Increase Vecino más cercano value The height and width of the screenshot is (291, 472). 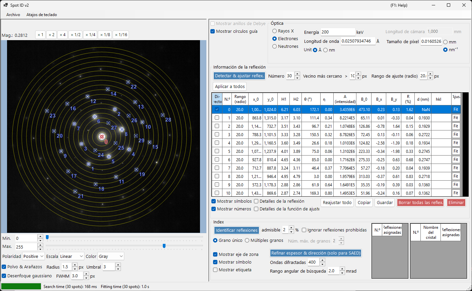click(358, 74)
